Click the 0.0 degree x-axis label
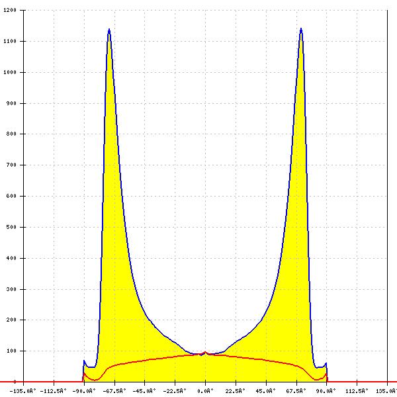Viewport: 397px width, 397px height. 205,390
